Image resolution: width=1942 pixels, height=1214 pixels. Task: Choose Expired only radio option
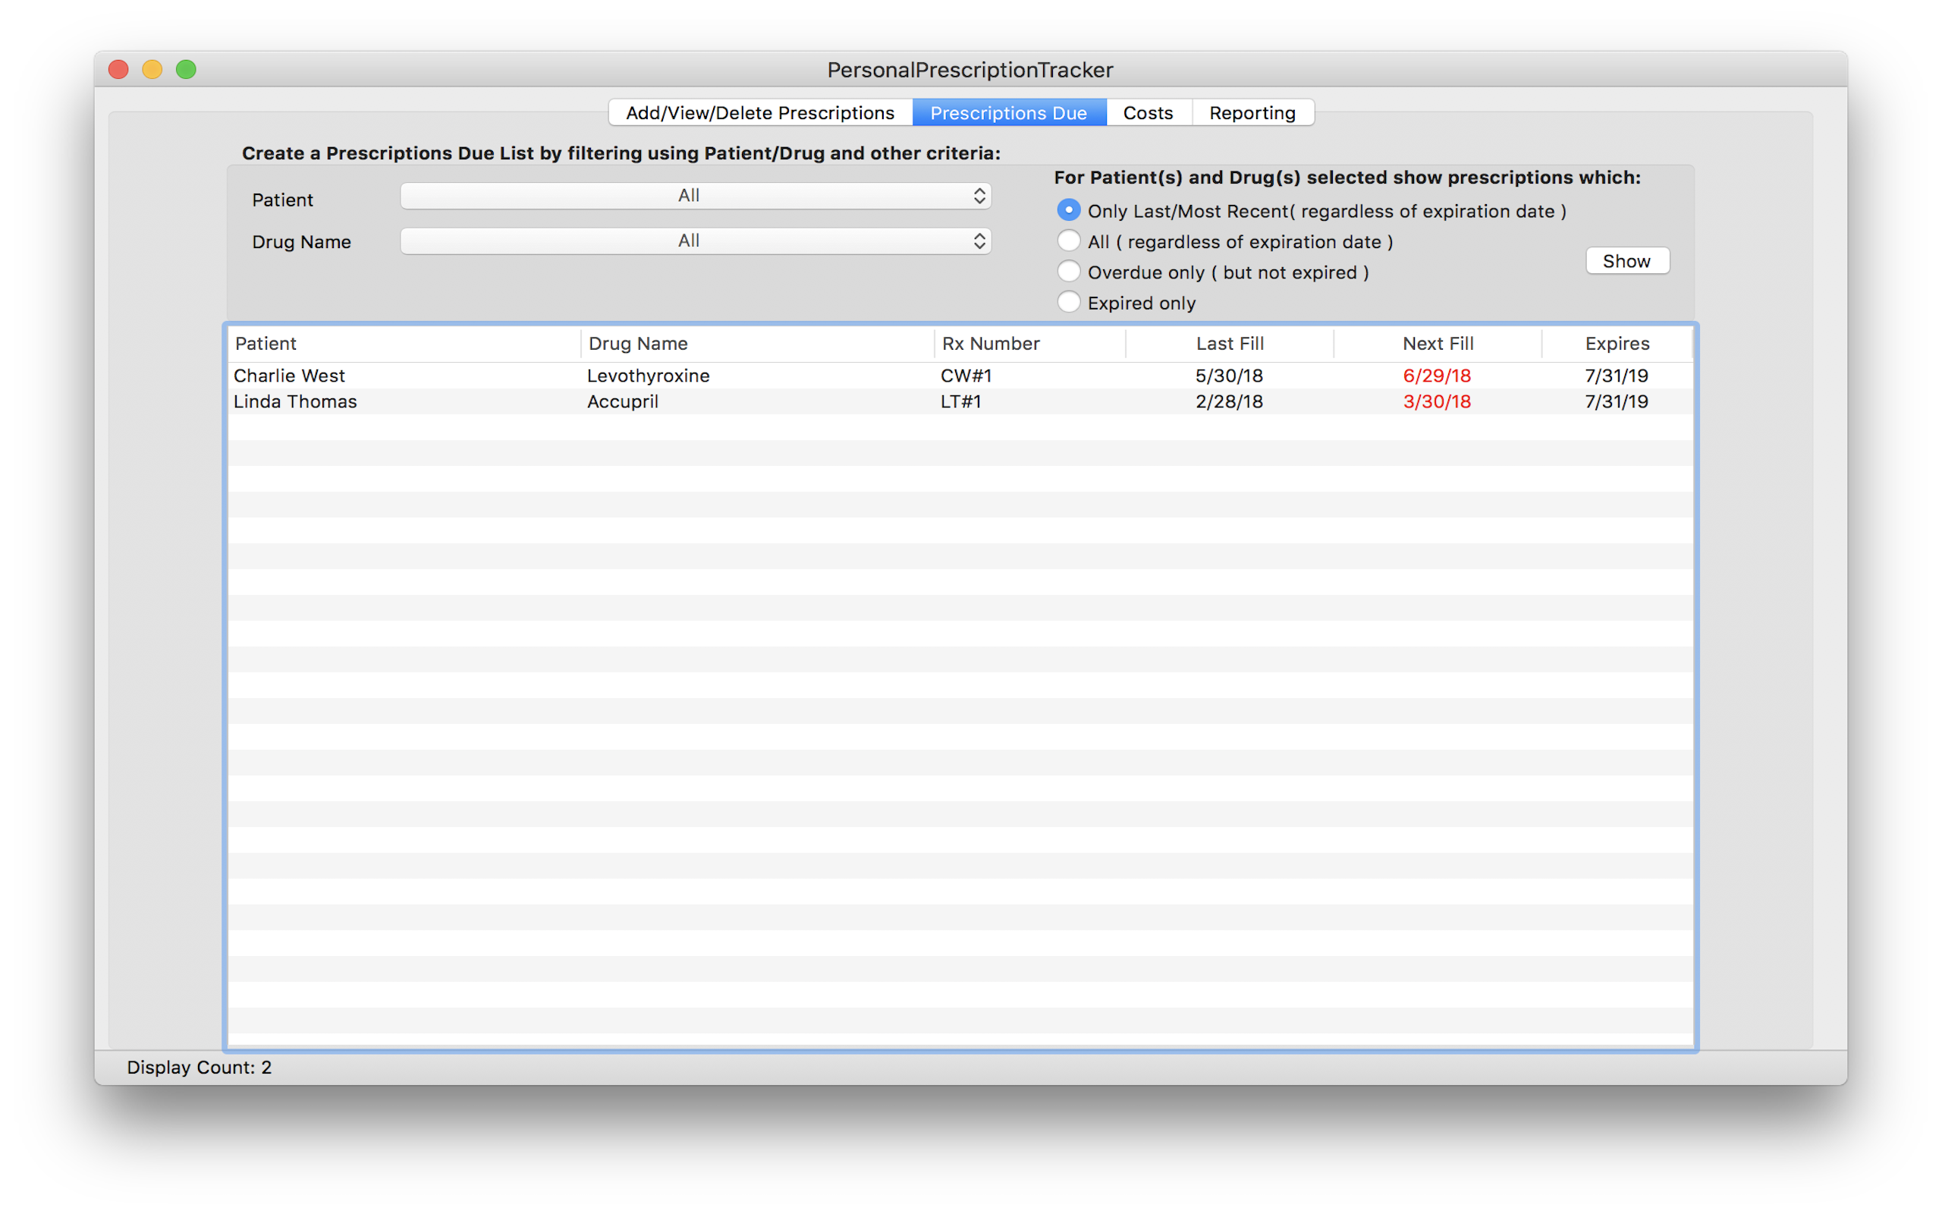[x=1068, y=302]
